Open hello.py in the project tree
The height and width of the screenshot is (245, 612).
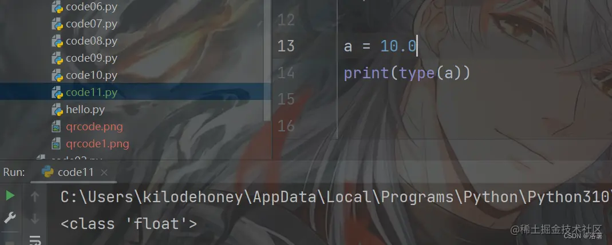pyautogui.click(x=85, y=110)
